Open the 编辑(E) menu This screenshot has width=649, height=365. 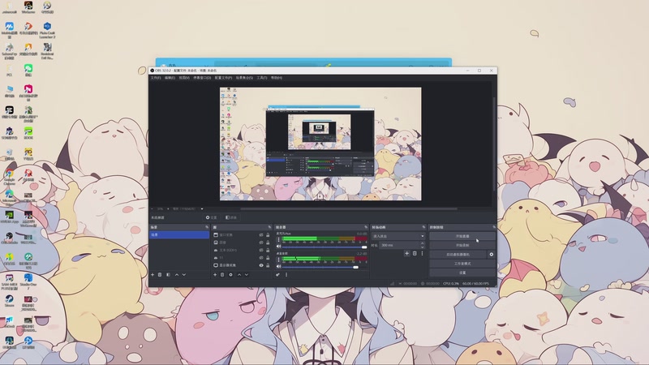point(170,78)
